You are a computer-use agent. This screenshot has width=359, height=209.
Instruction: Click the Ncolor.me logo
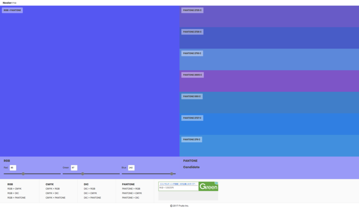point(9,2)
